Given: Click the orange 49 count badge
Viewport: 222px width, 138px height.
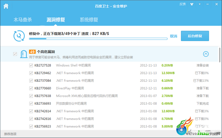Looking at the screenshot, I should [x=32, y=52].
